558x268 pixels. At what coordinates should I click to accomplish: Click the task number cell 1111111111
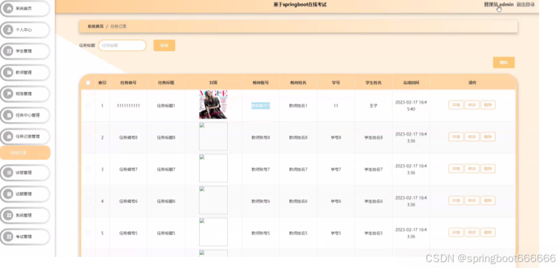[x=128, y=106]
